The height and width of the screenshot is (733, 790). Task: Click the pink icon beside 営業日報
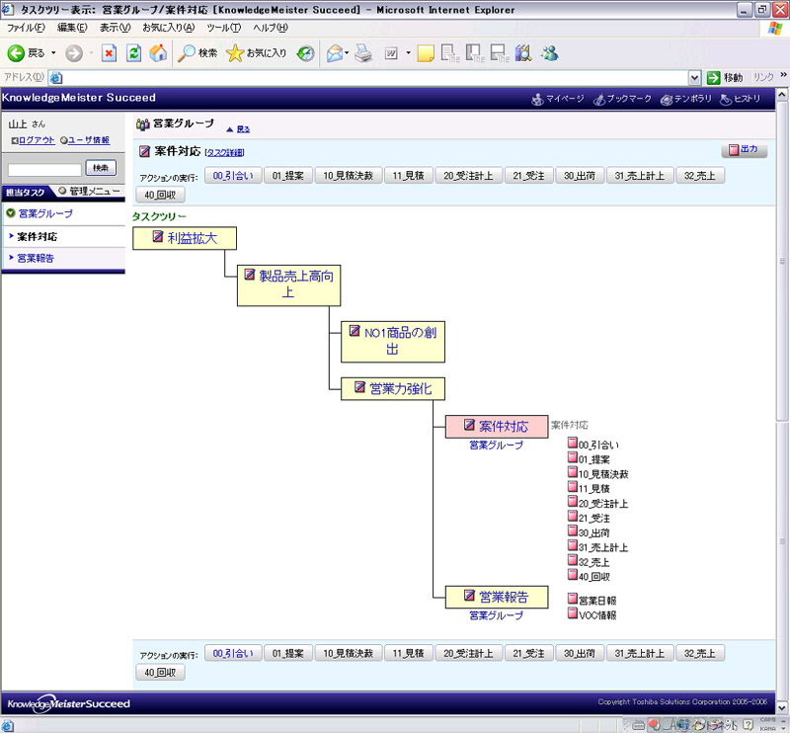573,599
